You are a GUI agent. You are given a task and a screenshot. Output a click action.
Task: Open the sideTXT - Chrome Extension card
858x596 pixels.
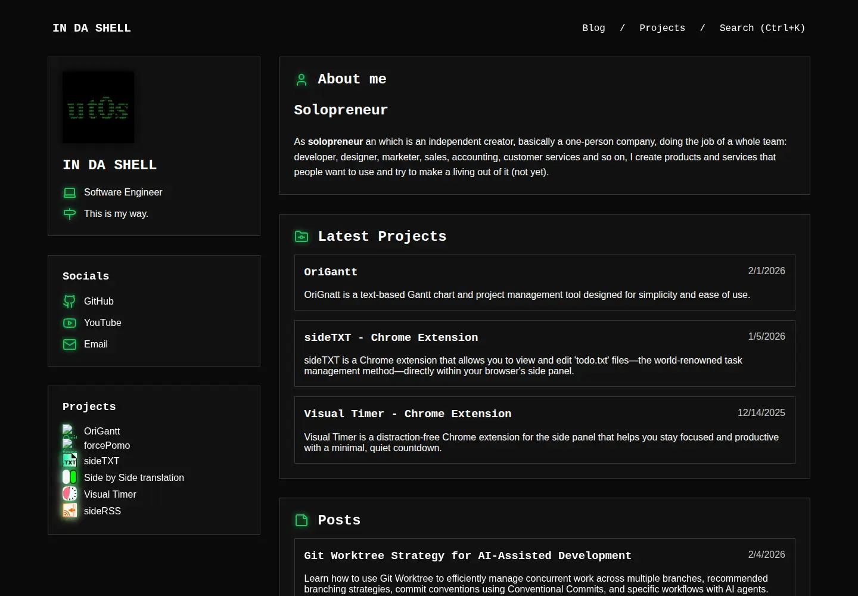click(x=545, y=353)
